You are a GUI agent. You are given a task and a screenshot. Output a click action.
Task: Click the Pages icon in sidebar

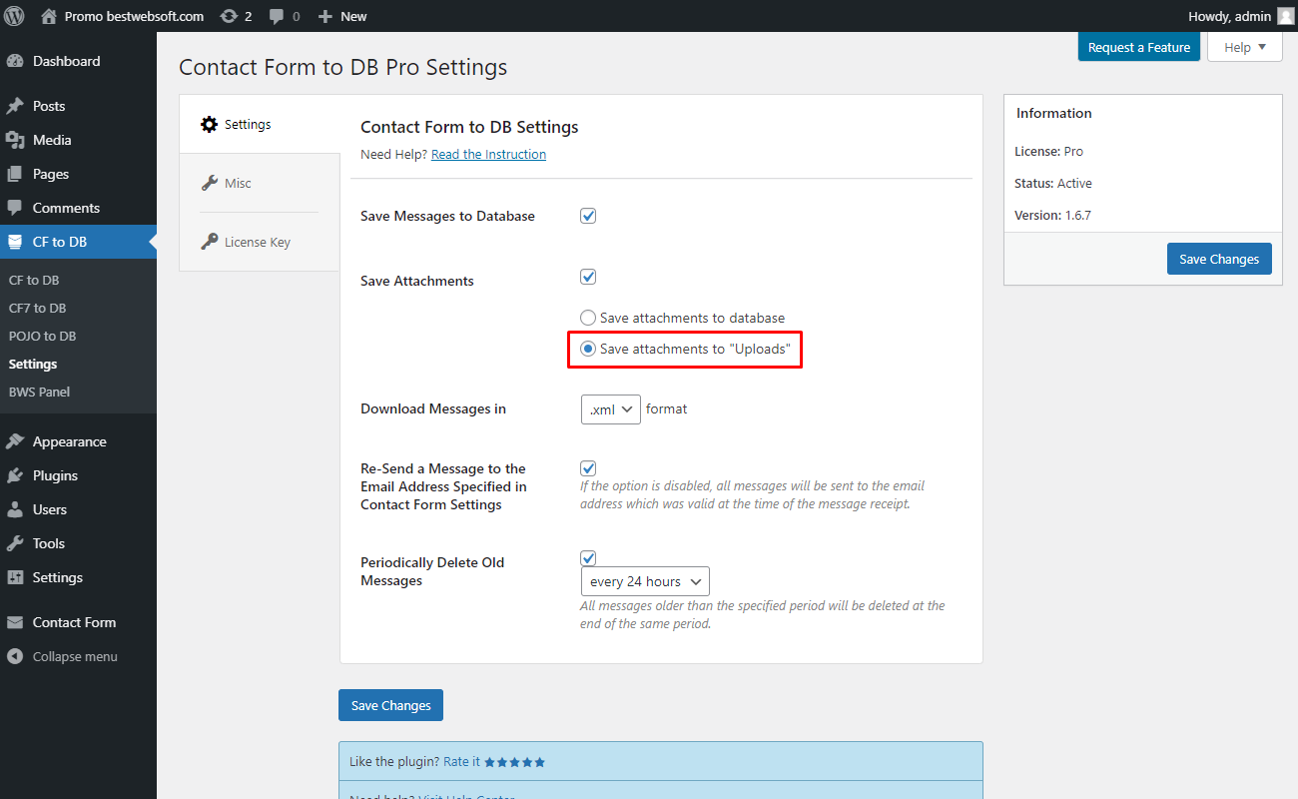pos(15,174)
